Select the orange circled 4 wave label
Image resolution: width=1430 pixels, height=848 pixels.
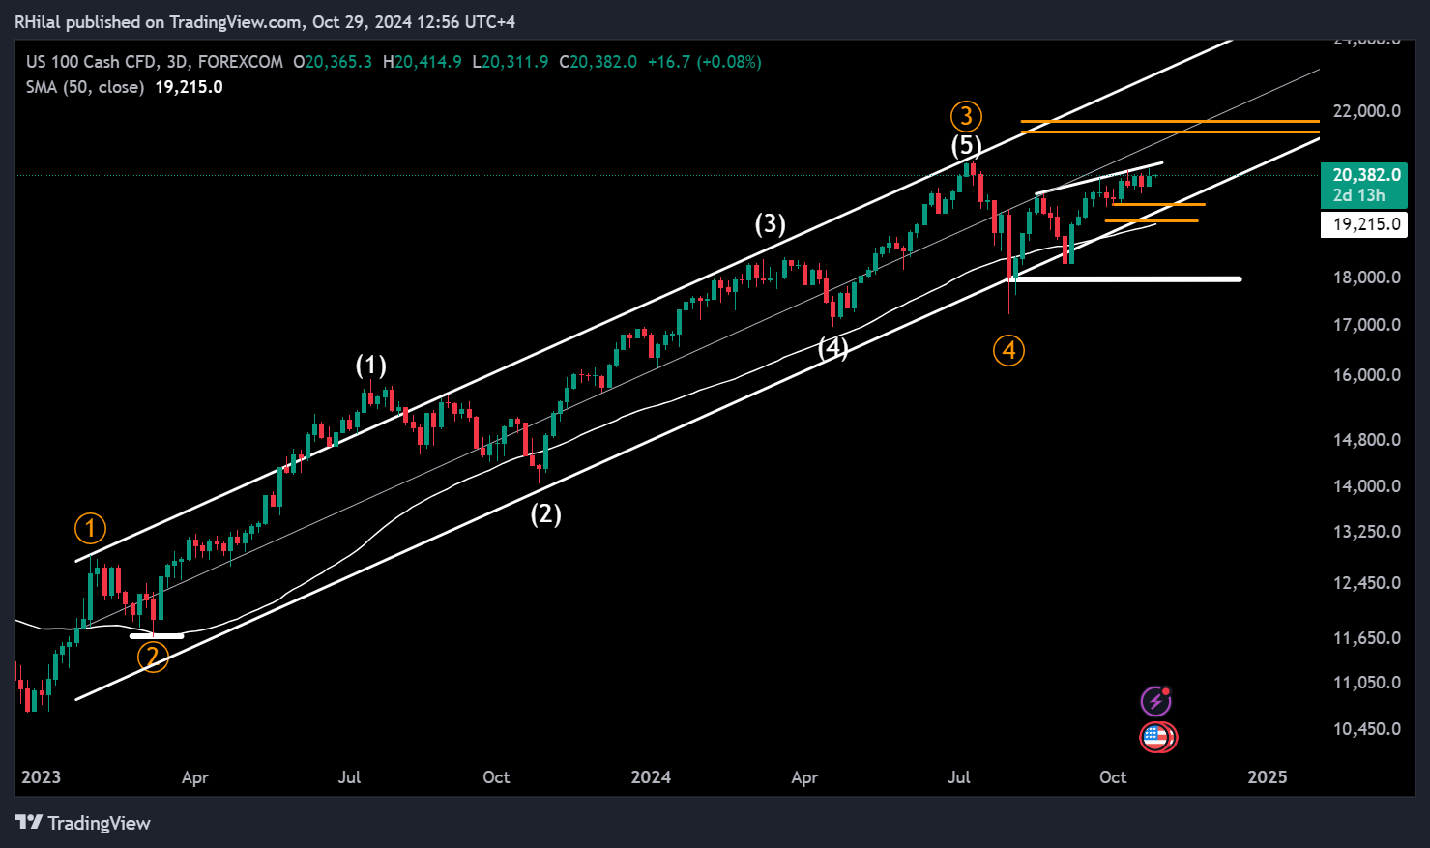1009,350
